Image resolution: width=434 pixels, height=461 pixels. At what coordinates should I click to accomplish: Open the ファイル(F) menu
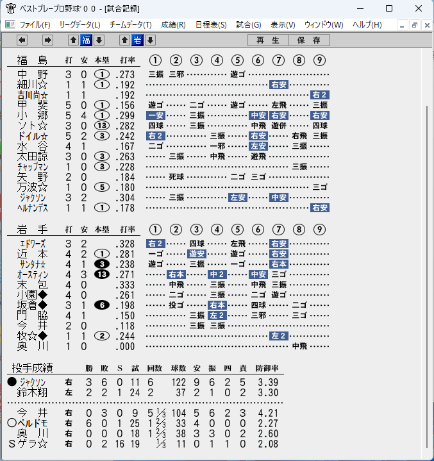click(x=35, y=25)
